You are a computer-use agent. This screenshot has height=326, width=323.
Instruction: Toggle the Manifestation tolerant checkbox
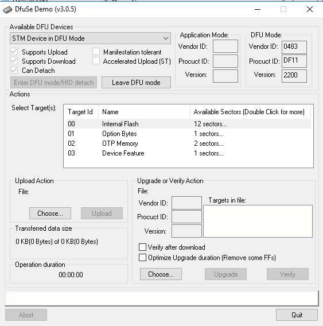(x=96, y=52)
